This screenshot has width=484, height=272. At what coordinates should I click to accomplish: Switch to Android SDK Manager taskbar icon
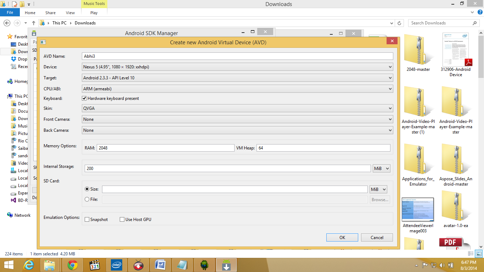[x=226, y=265]
